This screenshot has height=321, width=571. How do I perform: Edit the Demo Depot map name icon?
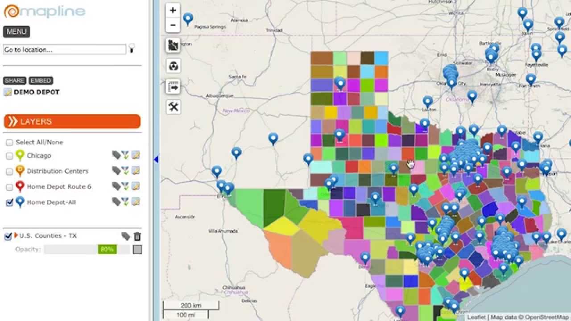pyautogui.click(x=7, y=92)
